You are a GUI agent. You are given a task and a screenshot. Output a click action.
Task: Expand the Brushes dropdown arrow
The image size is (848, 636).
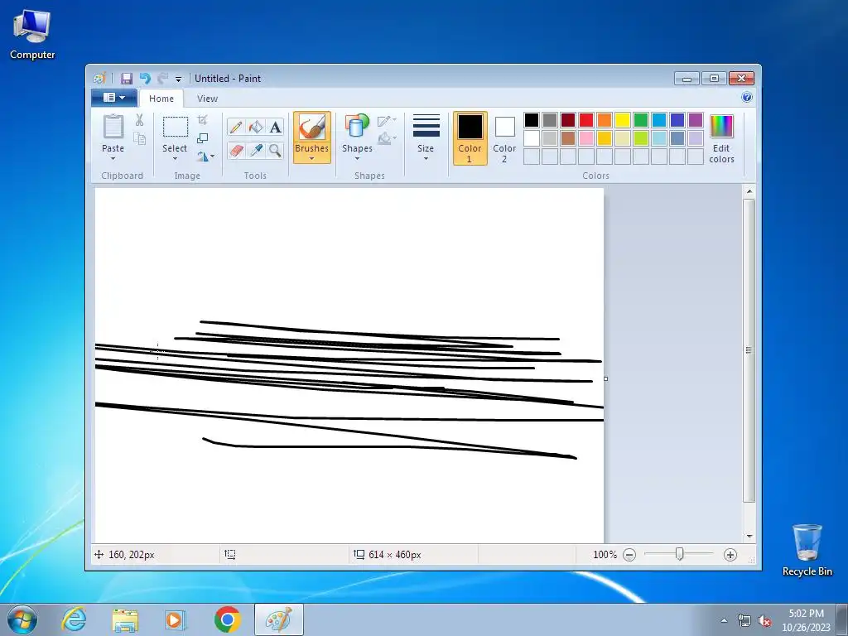(x=312, y=153)
